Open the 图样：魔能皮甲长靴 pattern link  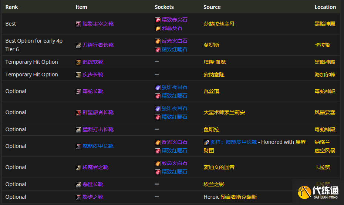click(x=233, y=142)
